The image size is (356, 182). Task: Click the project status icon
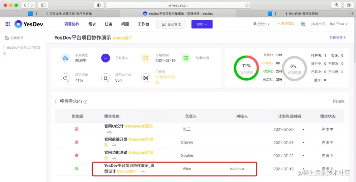(65, 58)
